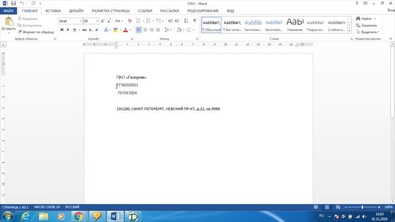Open the font color dropdown arrow

point(130,30)
